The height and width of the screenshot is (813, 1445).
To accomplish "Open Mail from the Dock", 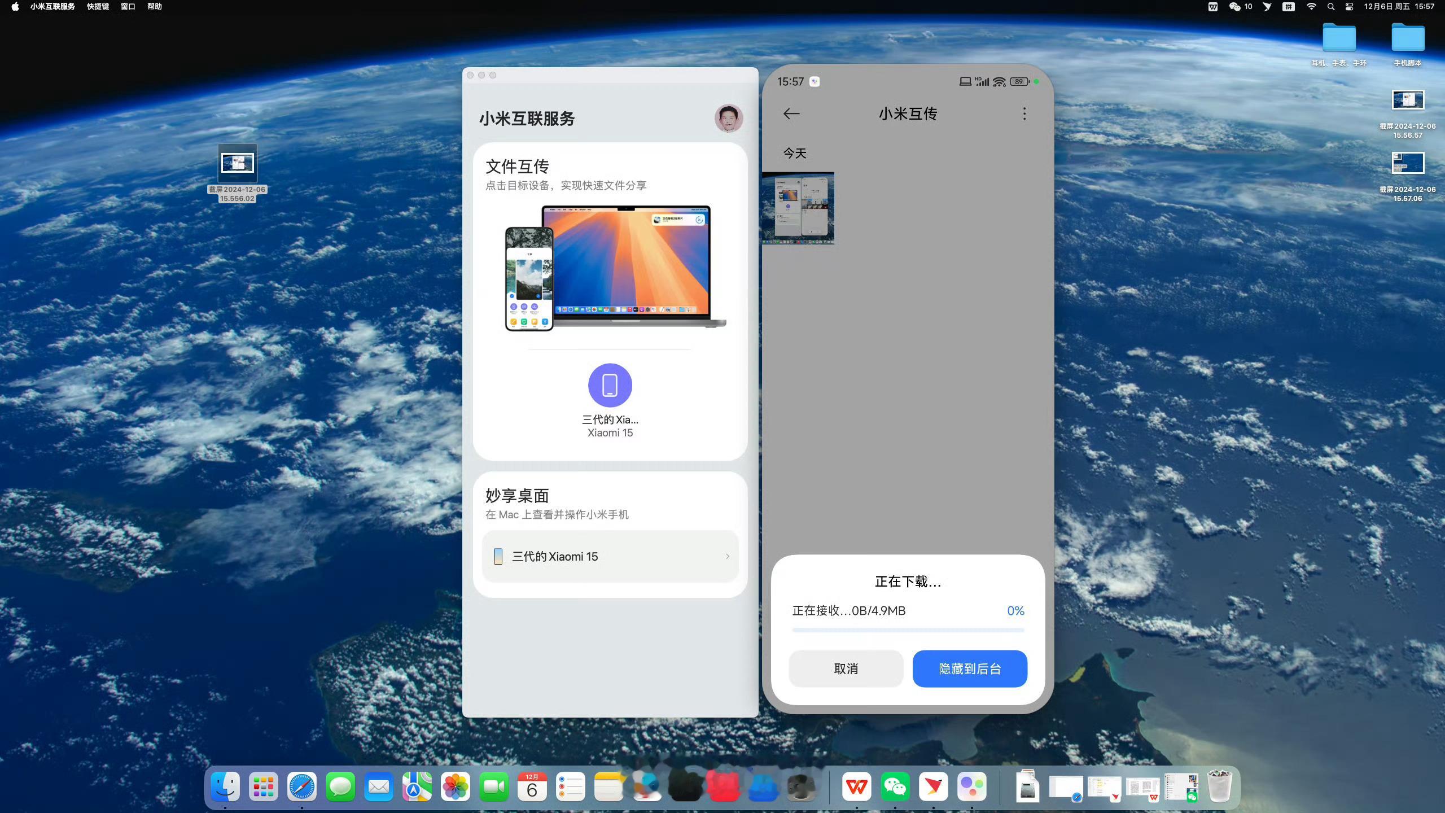I will point(379,786).
